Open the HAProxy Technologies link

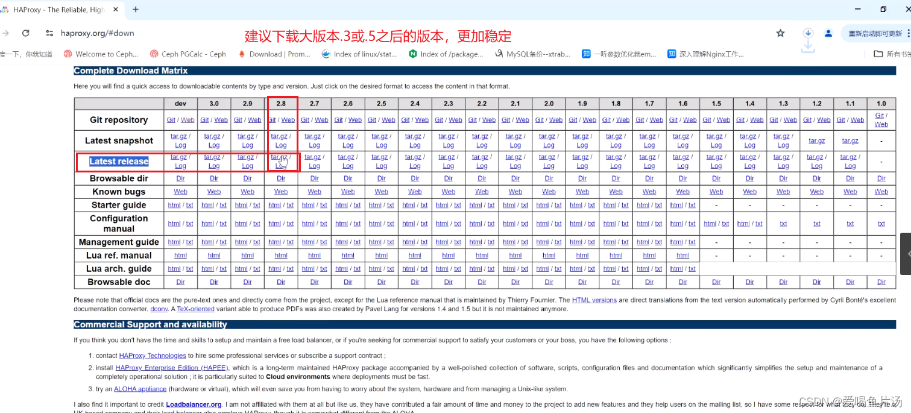pos(152,355)
